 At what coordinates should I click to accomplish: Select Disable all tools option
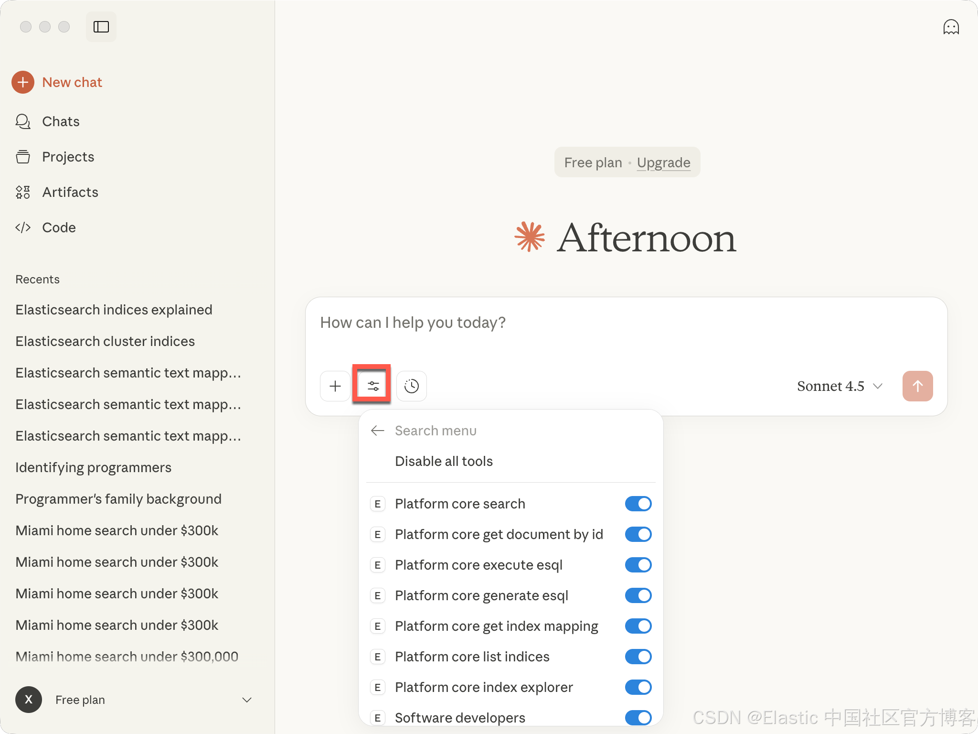click(x=444, y=461)
